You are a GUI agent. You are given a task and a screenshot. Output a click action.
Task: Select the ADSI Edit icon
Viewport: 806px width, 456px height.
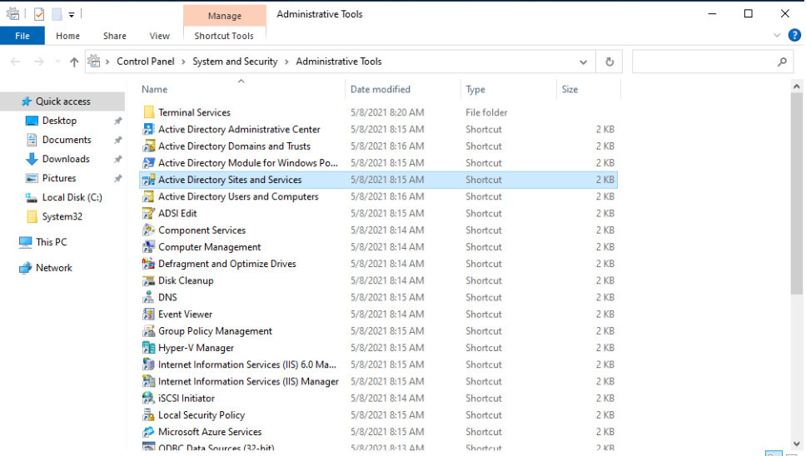click(x=149, y=214)
